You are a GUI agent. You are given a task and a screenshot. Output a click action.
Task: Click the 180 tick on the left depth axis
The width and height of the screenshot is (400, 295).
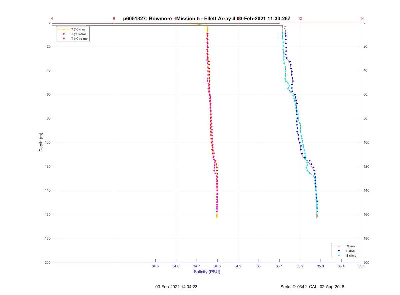[48, 238]
